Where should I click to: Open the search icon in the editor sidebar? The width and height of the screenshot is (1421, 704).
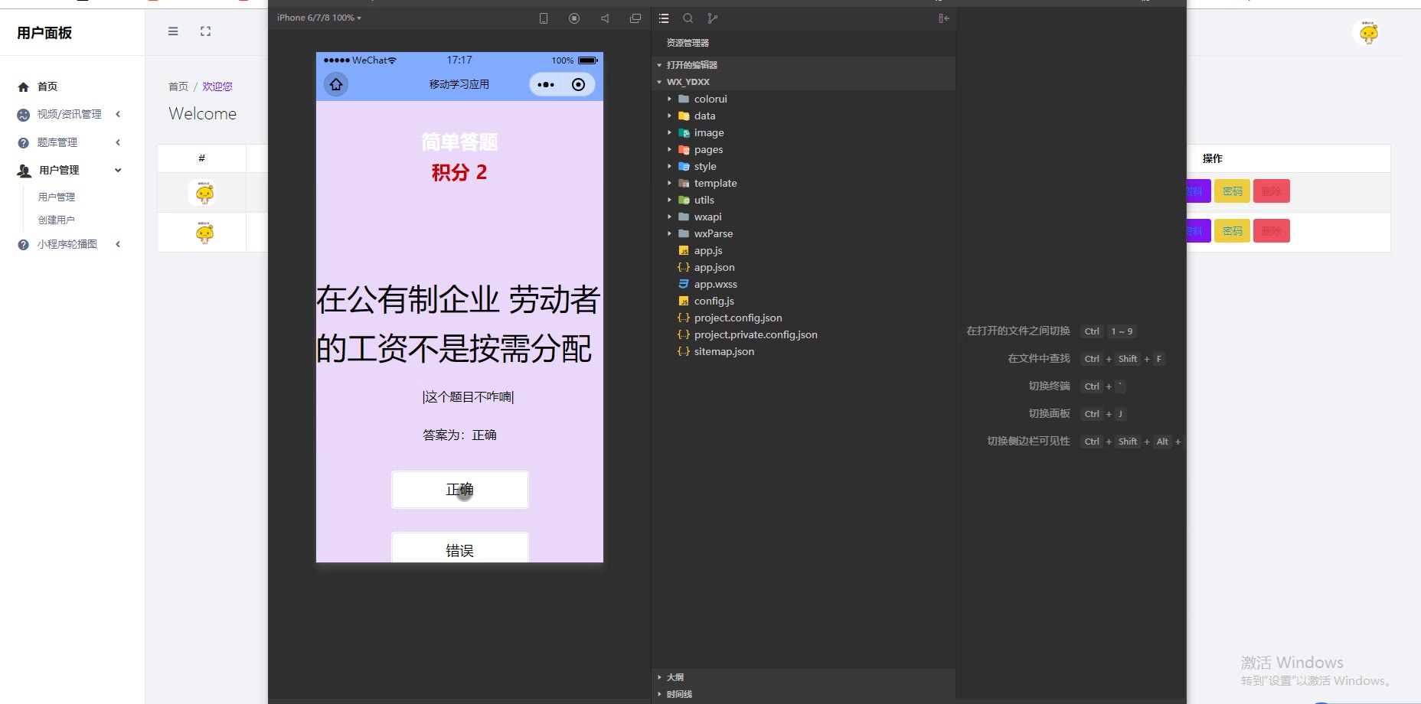(x=688, y=18)
